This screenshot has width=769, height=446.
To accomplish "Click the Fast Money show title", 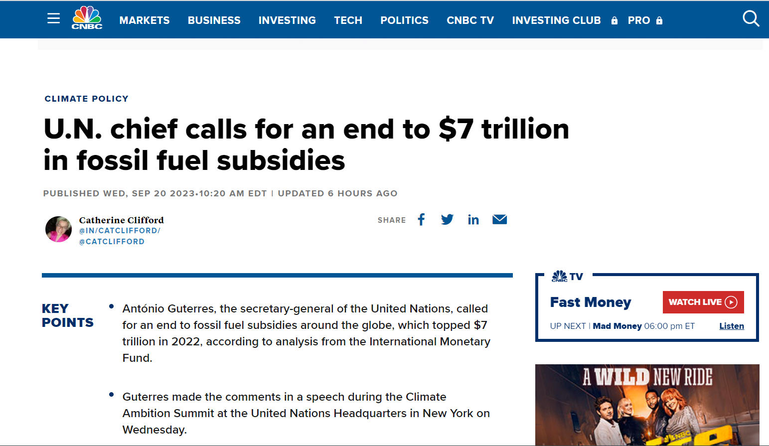I will tap(591, 302).
